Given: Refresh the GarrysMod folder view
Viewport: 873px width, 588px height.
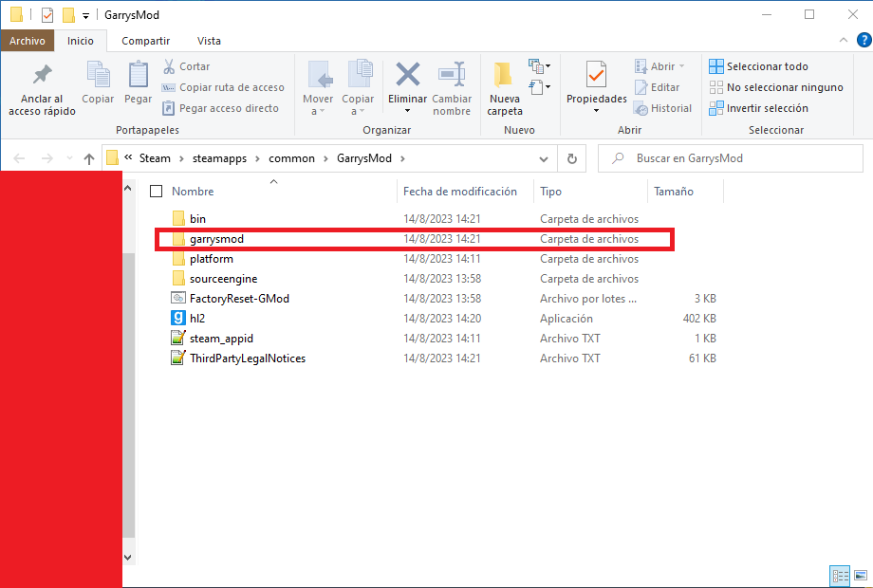Looking at the screenshot, I should pyautogui.click(x=572, y=158).
